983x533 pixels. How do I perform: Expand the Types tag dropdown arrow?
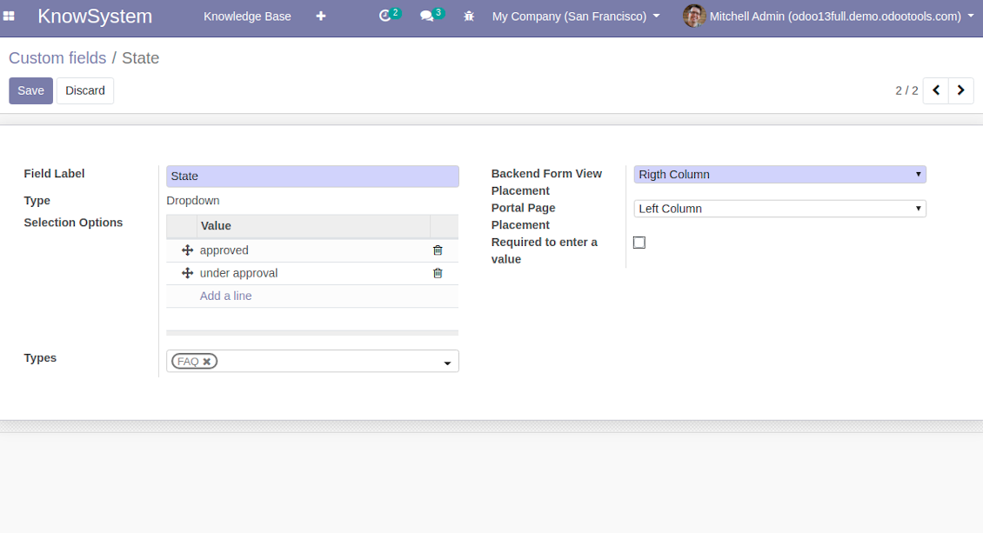(447, 363)
